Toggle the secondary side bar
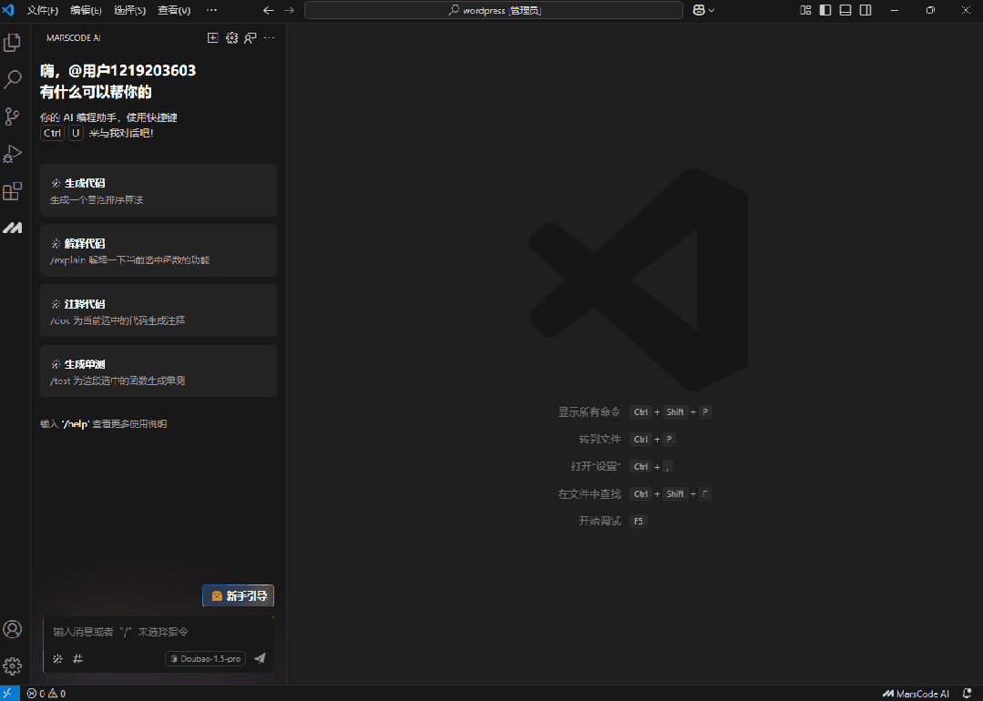 tap(865, 10)
